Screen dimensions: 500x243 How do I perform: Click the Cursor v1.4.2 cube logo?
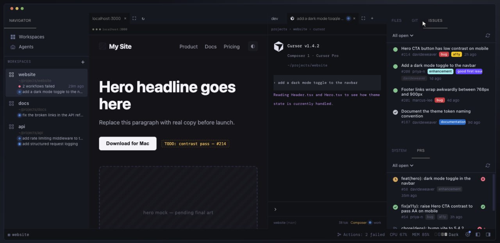pos(279,46)
